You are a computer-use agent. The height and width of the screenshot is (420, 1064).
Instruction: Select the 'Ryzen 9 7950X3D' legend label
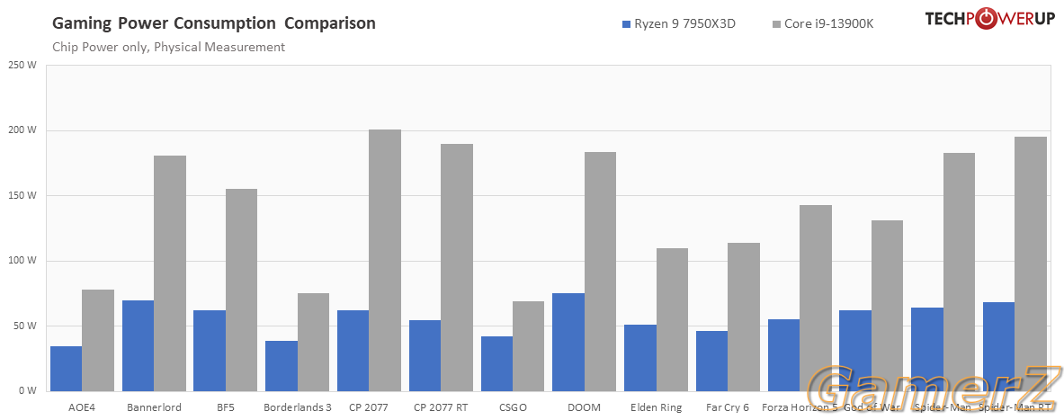[684, 24]
